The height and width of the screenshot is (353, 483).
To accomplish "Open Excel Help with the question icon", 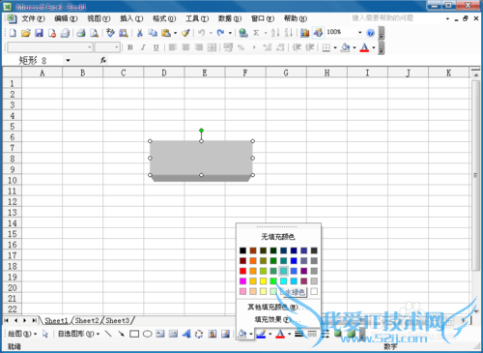I will point(371,33).
